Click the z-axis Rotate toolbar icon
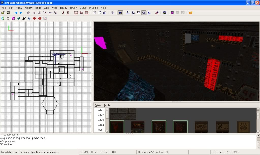This screenshot has height=155, width=260. [x=55, y=13]
